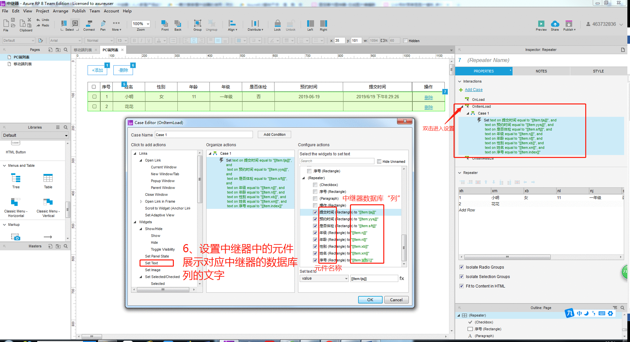The image size is (630, 342).
Task: Collapse the Links tree group
Action: 135,153
